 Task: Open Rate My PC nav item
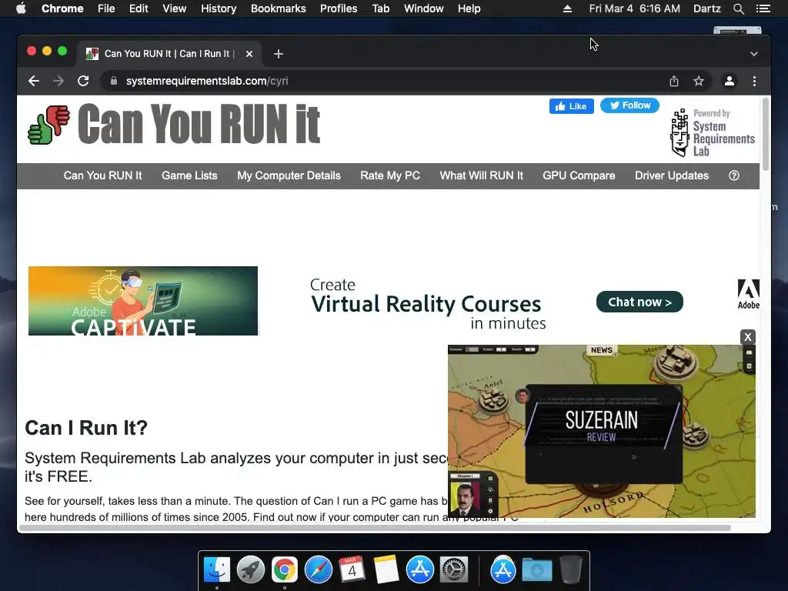[390, 175]
